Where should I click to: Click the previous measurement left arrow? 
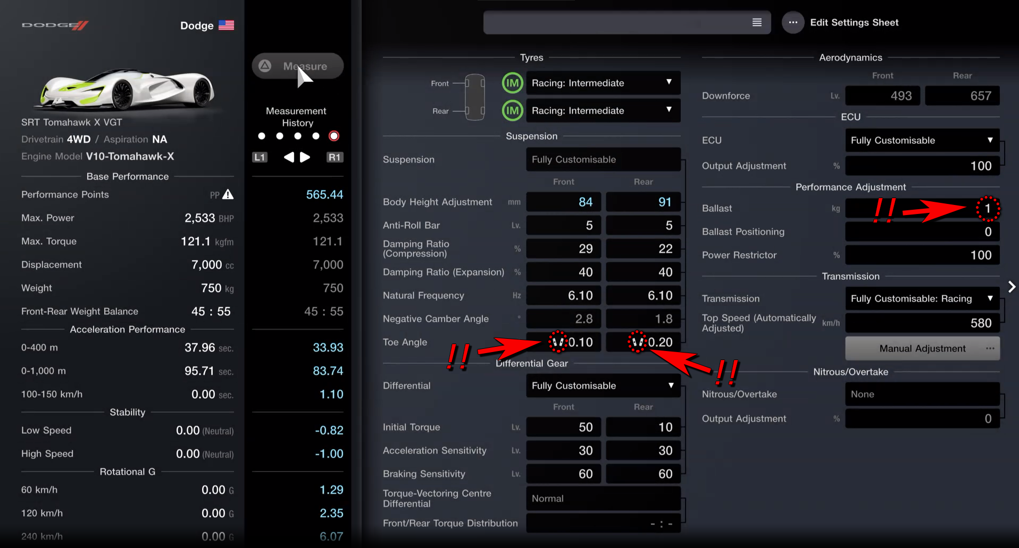click(289, 157)
